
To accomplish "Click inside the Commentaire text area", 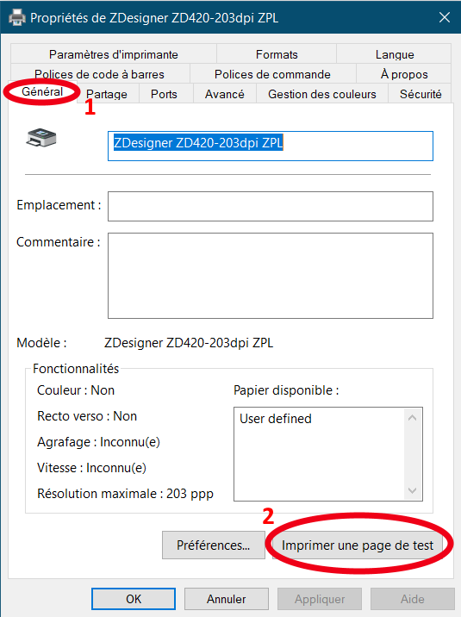I will tap(271, 276).
